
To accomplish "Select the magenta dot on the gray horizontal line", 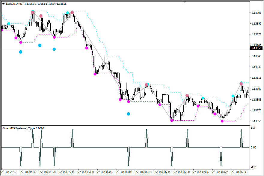I will (87, 48).
